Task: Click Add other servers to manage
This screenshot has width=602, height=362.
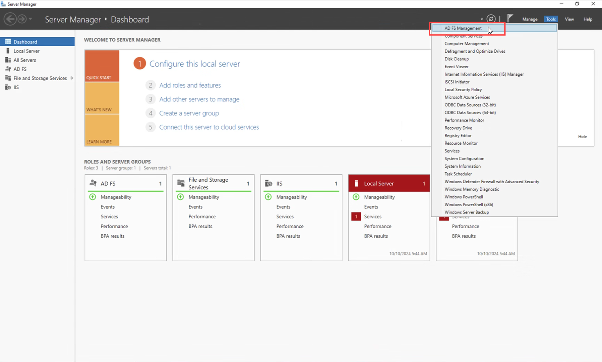Action: 199,99
